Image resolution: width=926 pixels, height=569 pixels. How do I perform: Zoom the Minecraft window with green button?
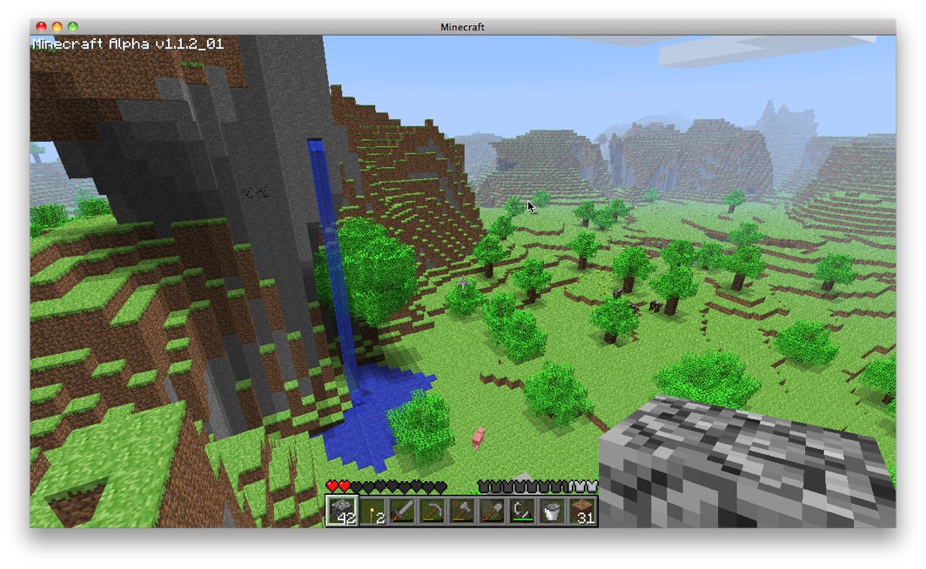(72, 27)
